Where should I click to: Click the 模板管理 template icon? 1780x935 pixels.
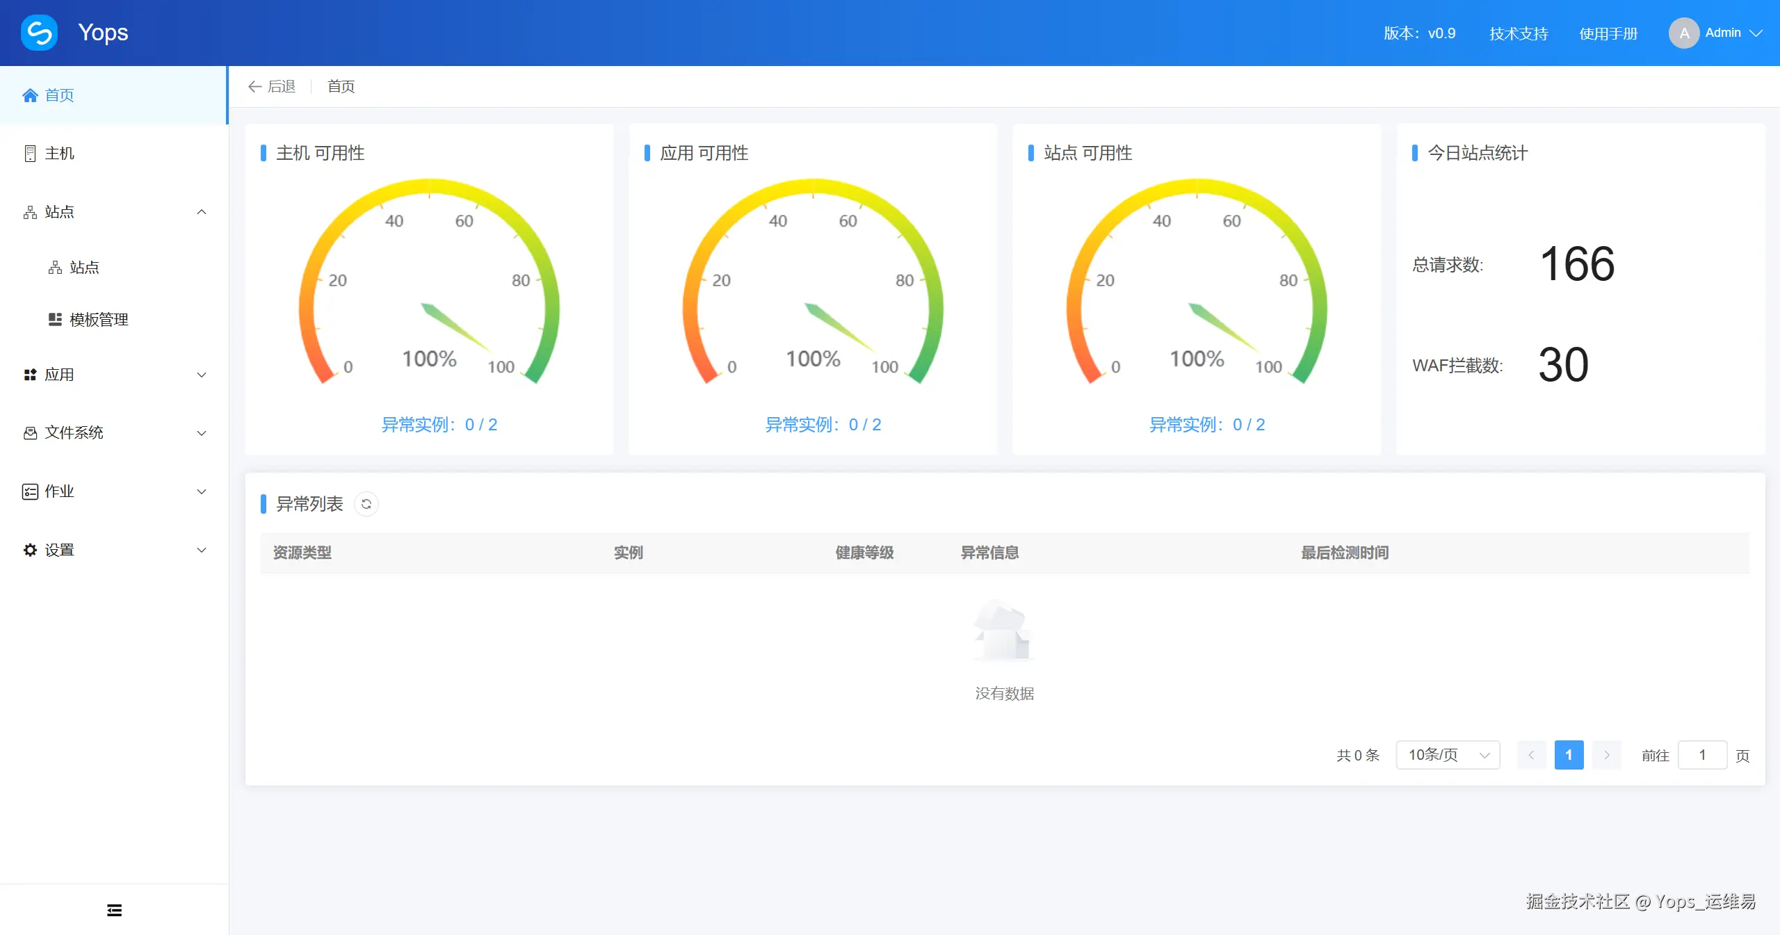point(55,319)
